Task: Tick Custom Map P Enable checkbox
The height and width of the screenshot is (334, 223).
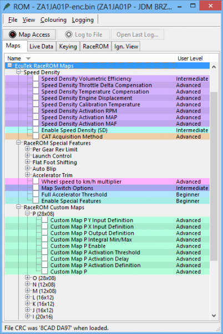Action: pos(45,246)
